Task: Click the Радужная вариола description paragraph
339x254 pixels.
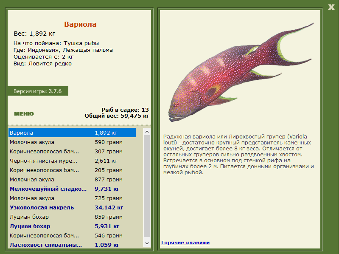Action: [238, 155]
